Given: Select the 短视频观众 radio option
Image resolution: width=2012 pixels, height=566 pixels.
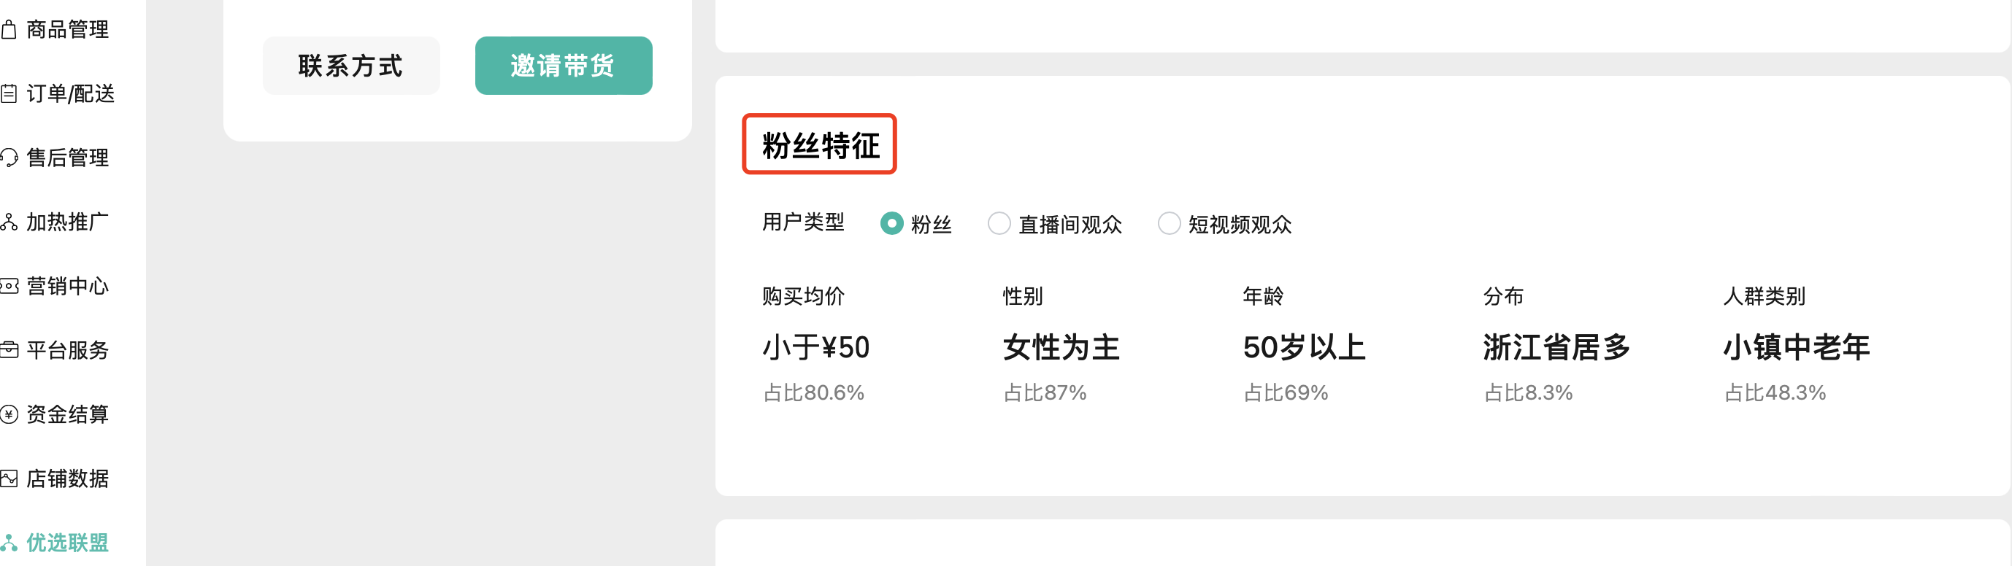Looking at the screenshot, I should pyautogui.click(x=1169, y=224).
